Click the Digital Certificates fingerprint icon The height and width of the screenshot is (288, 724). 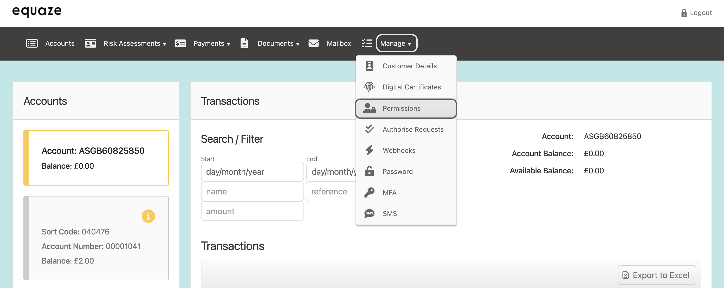[369, 87]
